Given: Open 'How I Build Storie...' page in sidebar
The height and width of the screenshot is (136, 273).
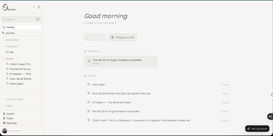Looking at the screenshot, I should (x=21, y=79).
